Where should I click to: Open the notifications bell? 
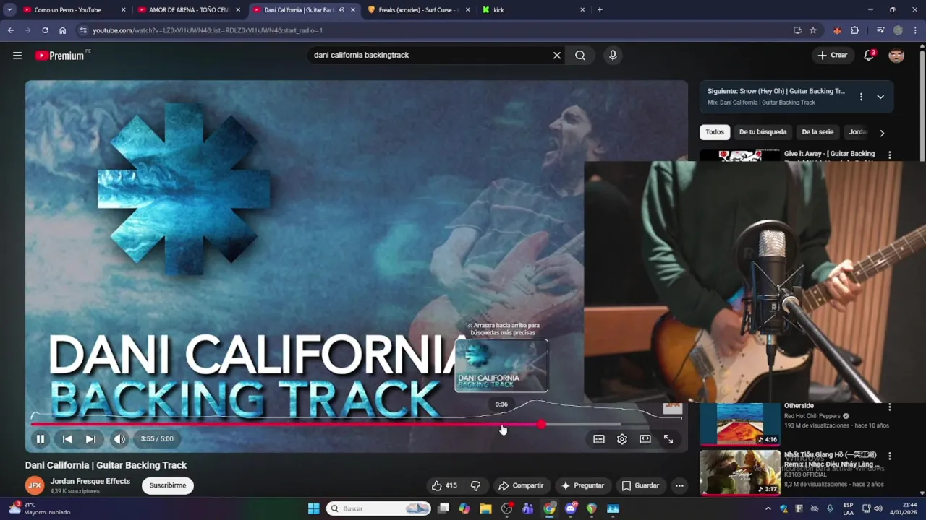(x=869, y=56)
